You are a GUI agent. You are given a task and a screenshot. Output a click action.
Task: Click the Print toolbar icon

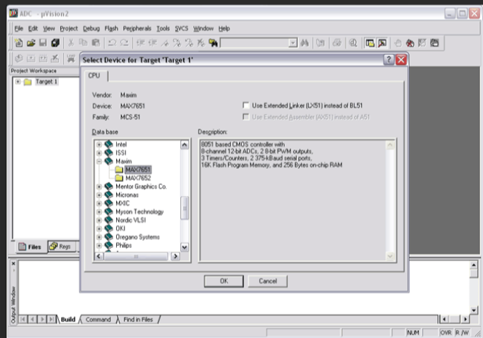tap(337, 43)
